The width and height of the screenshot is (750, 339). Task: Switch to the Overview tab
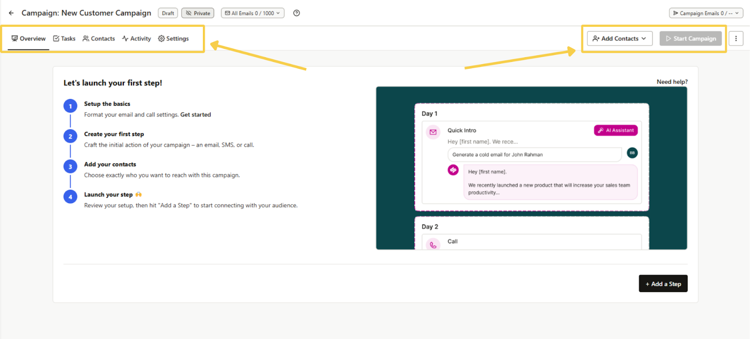[x=29, y=38]
